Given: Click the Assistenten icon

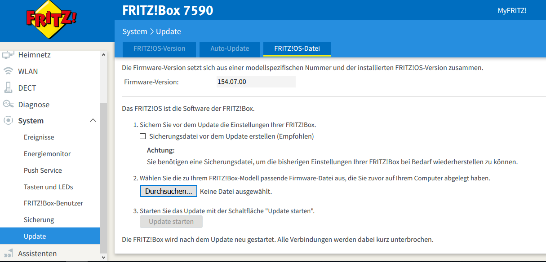Looking at the screenshot, I should 8,253.
